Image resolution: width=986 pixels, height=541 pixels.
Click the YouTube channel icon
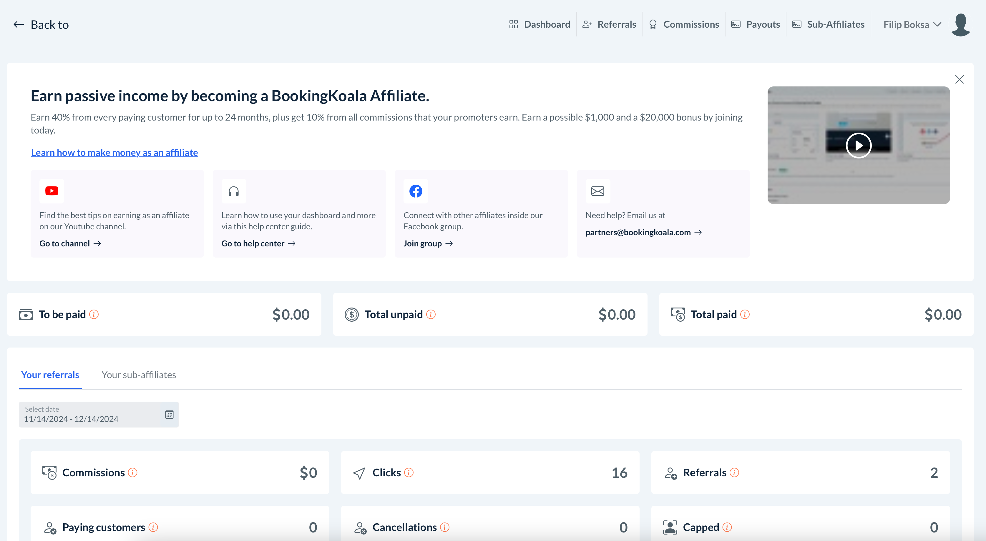click(51, 191)
